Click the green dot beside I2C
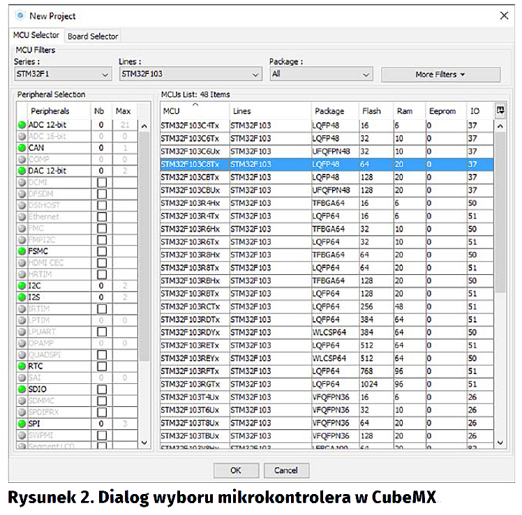This screenshot has height=515, width=522. (x=22, y=286)
